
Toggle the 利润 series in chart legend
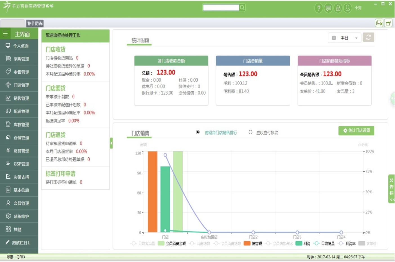303,243
